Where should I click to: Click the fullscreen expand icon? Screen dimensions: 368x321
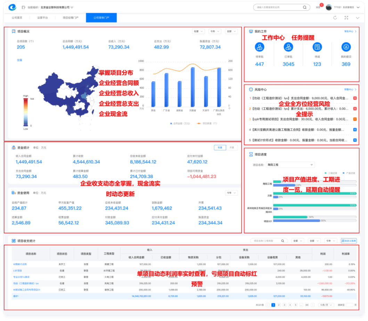(x=346, y=18)
